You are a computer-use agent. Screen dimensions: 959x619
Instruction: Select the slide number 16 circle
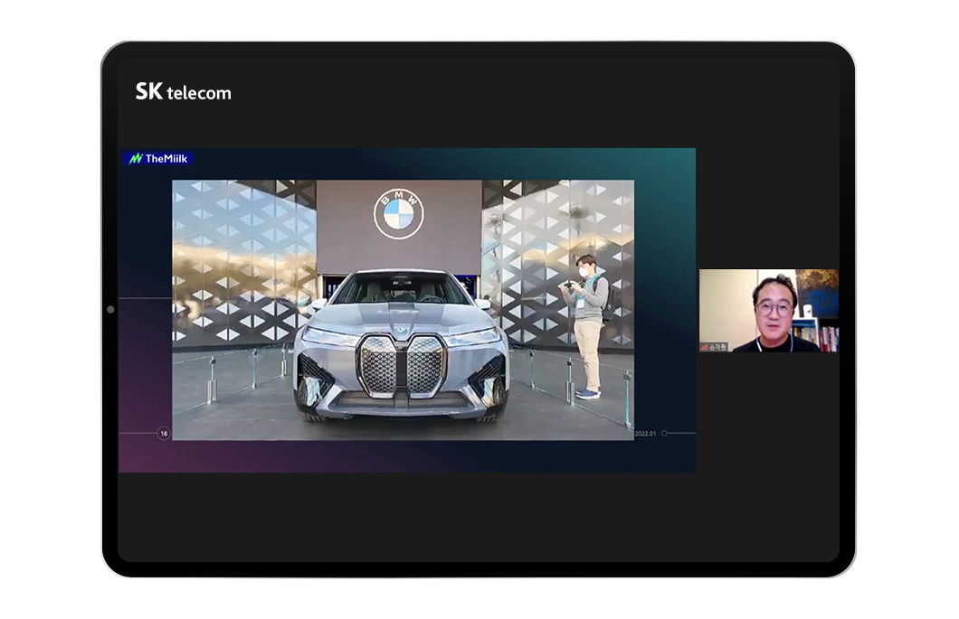(x=164, y=434)
